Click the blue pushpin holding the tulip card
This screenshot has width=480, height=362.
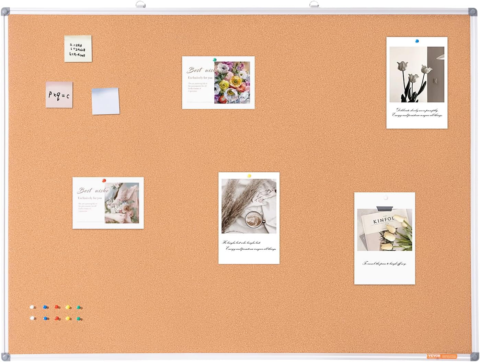click(417, 41)
